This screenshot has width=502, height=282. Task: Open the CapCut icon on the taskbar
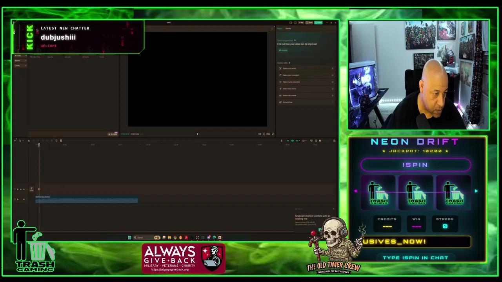pos(220,237)
